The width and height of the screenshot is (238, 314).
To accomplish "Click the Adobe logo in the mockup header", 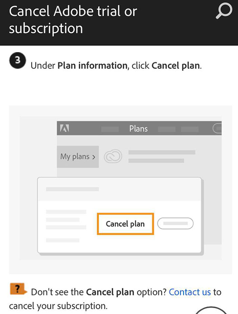I will click(65, 128).
